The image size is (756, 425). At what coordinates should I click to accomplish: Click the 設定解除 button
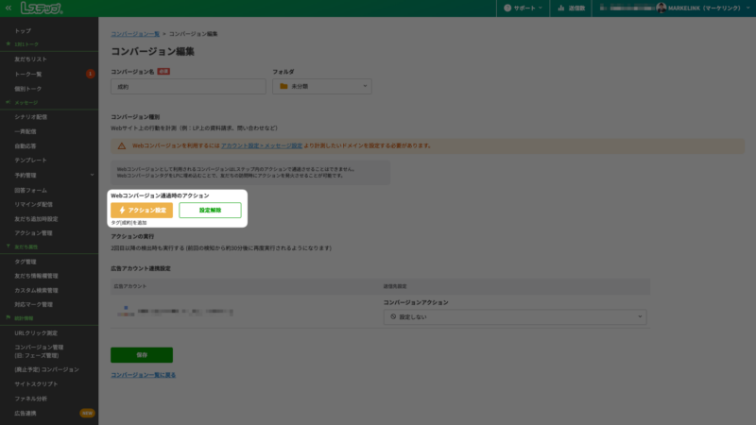(x=210, y=210)
